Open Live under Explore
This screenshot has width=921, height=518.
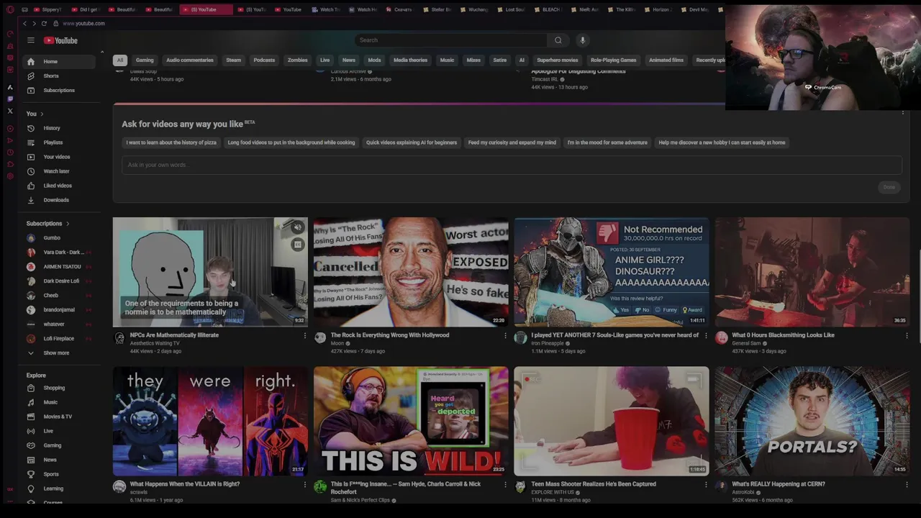(x=58, y=431)
